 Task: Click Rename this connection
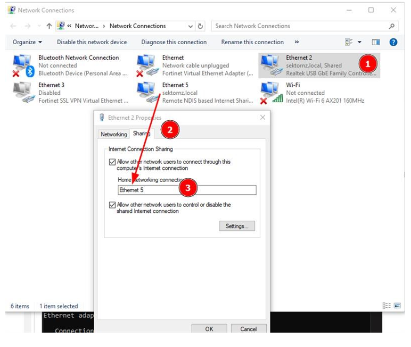point(252,42)
